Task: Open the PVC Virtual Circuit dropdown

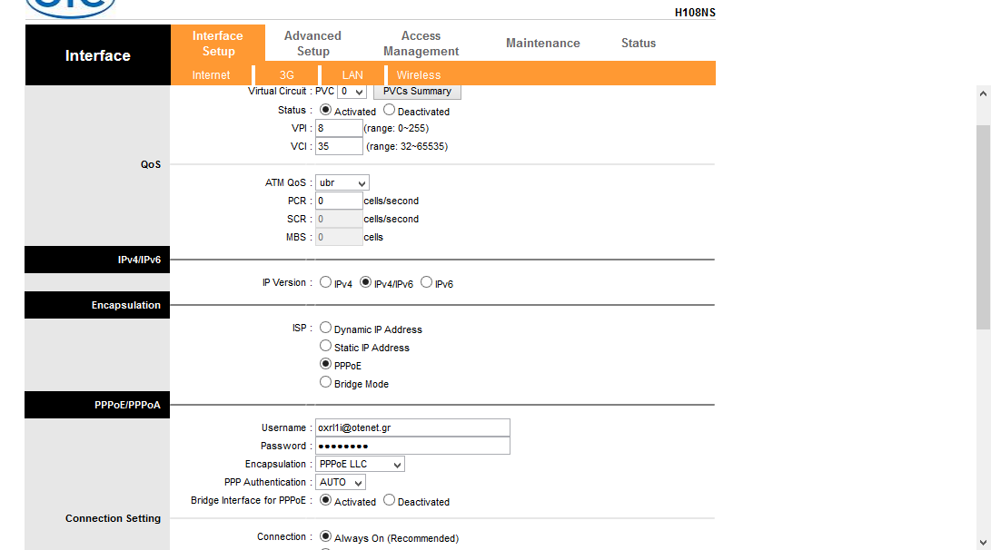Action: [x=352, y=92]
